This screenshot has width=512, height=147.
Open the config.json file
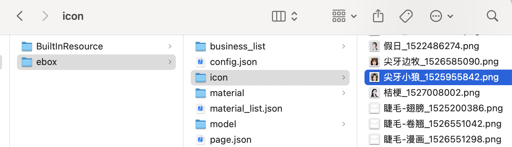pyautogui.click(x=233, y=62)
